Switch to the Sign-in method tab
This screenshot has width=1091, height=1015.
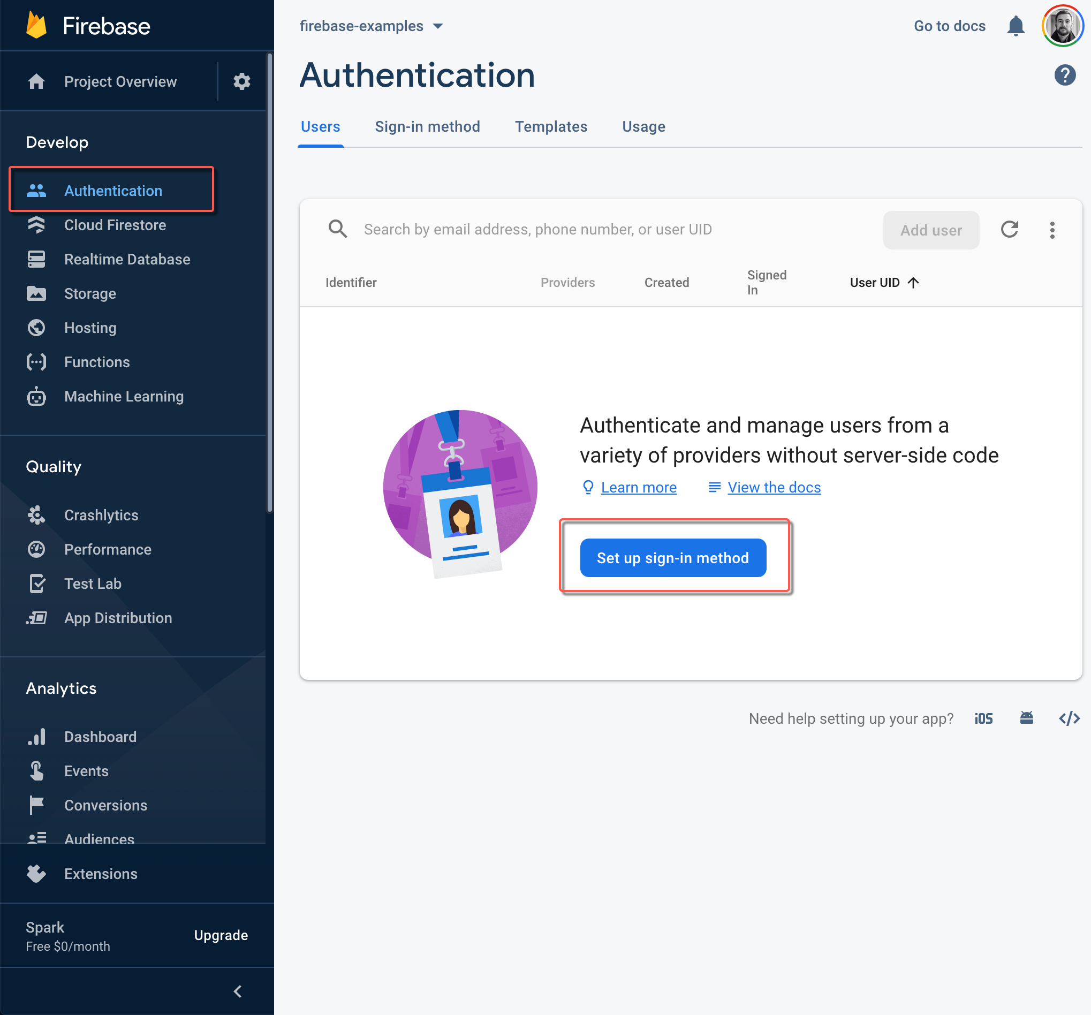point(428,127)
